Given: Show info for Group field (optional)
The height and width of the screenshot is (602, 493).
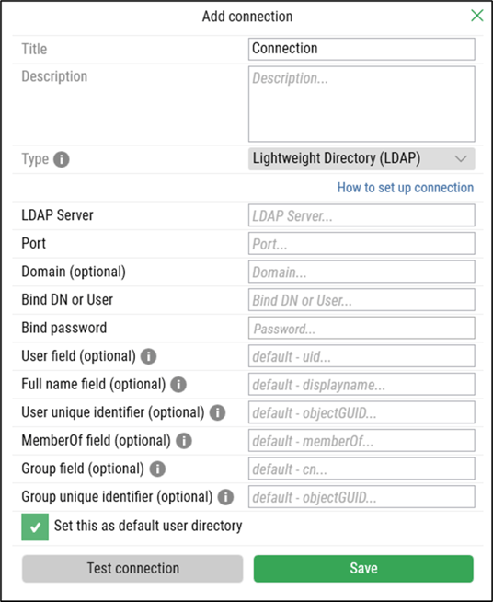Looking at the screenshot, I should [157, 469].
